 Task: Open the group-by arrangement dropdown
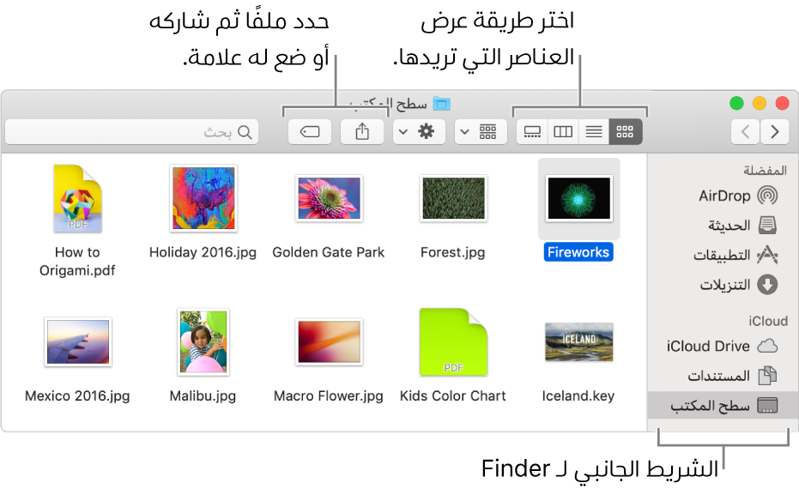click(x=481, y=132)
